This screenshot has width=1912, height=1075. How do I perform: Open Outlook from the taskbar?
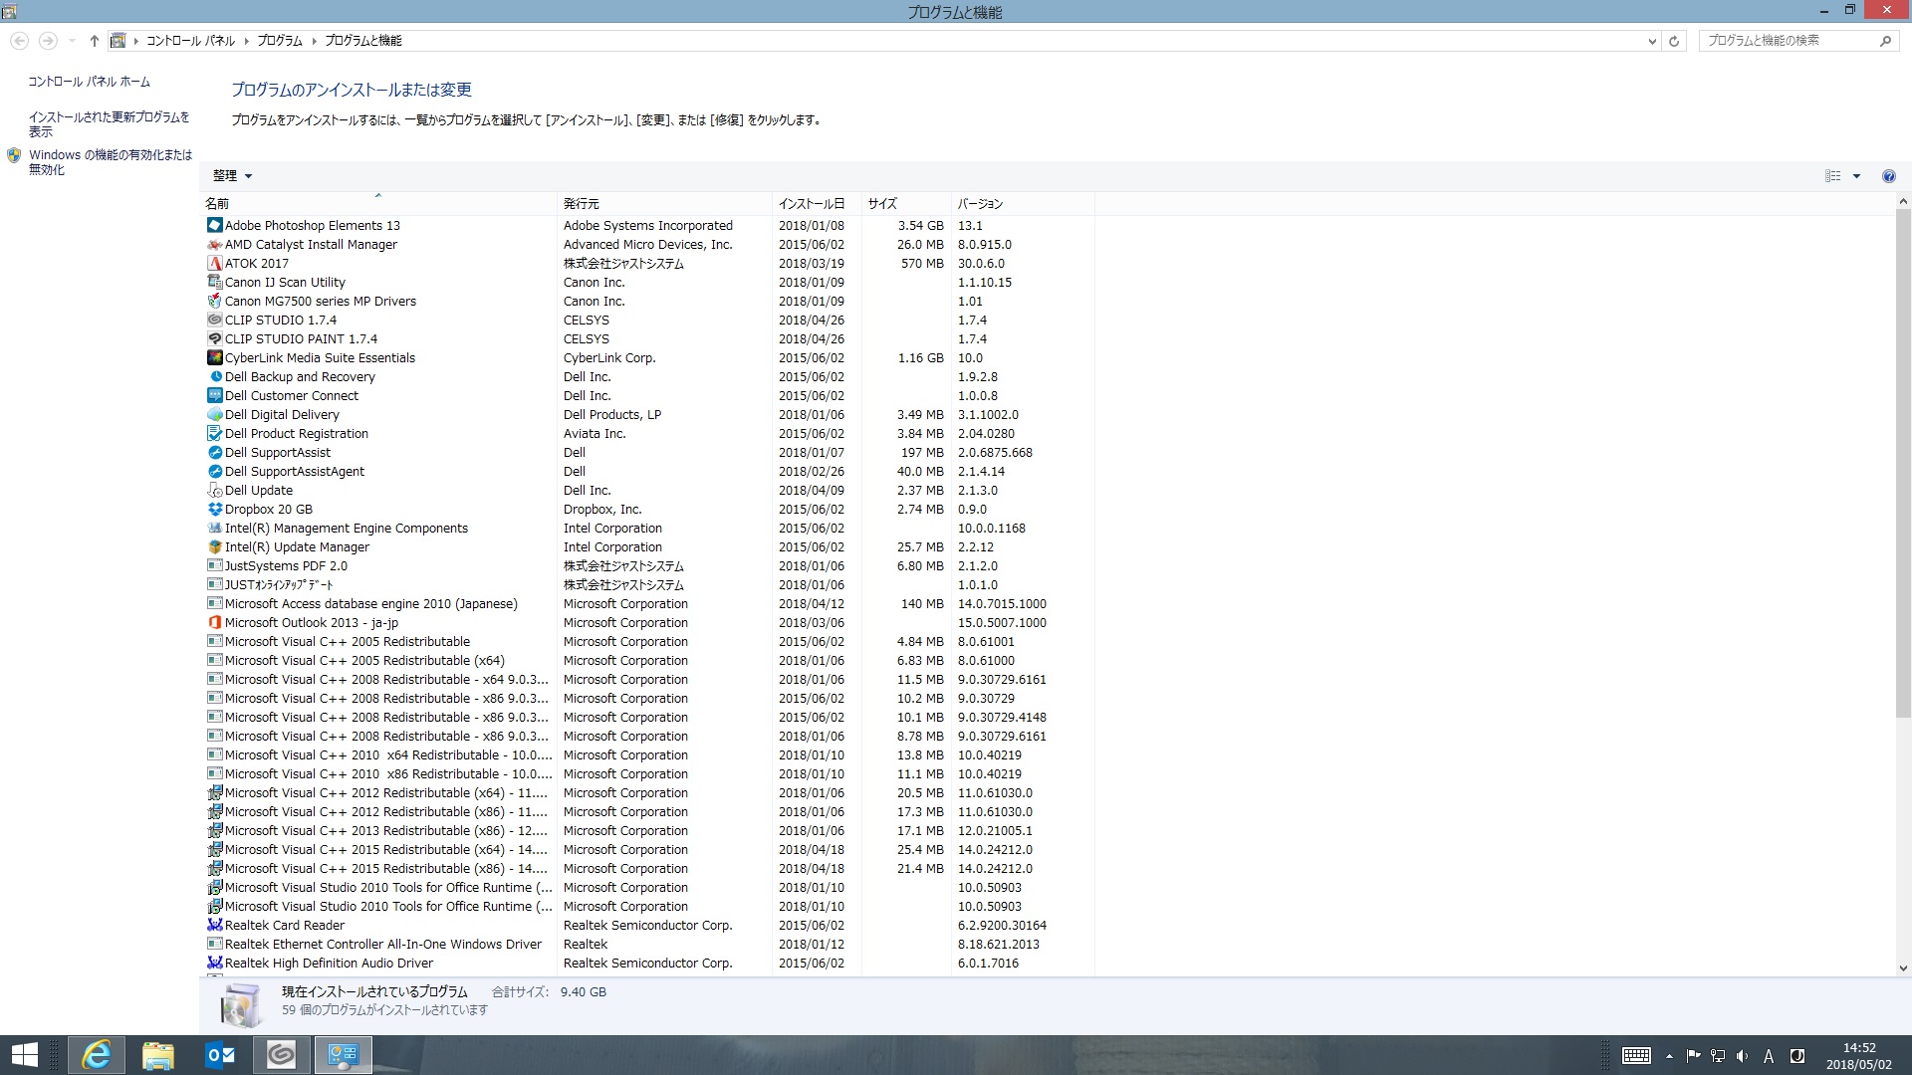pos(219,1055)
